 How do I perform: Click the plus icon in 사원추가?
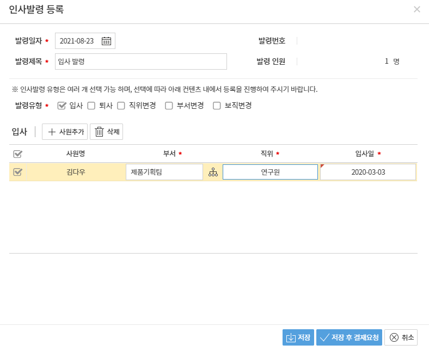click(x=52, y=132)
